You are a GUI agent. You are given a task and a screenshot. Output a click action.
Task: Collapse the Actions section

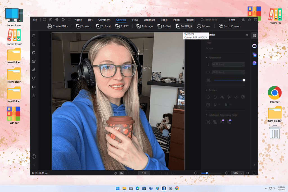206,90
